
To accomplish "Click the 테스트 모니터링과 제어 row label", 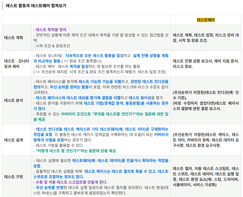I will point(15,64).
